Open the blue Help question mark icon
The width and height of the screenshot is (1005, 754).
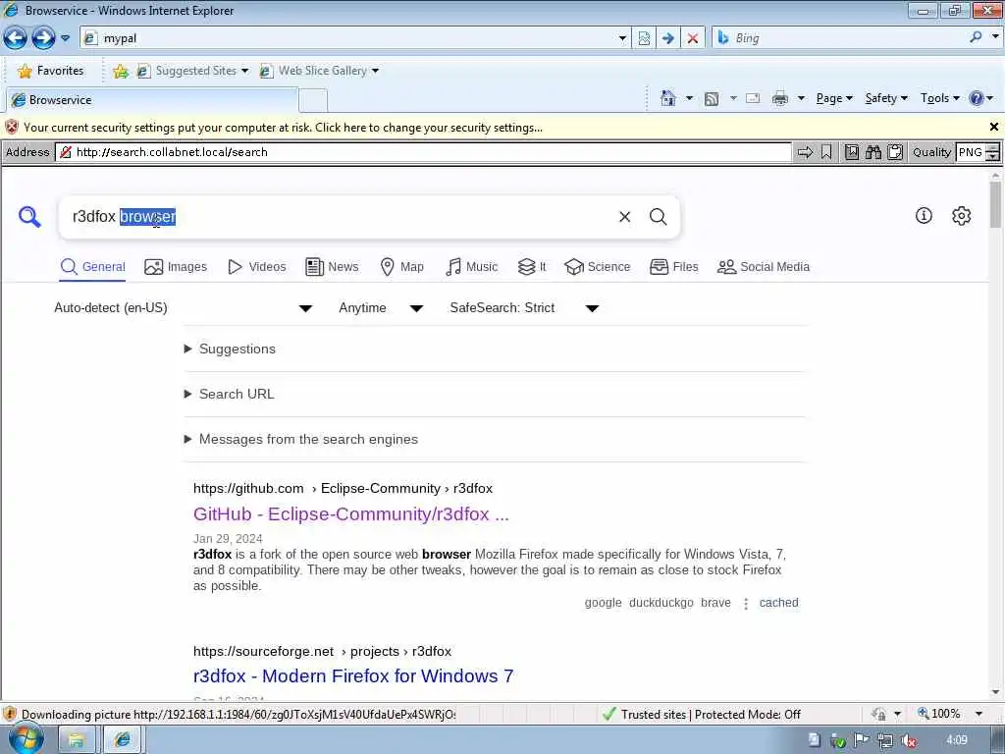pos(977,98)
